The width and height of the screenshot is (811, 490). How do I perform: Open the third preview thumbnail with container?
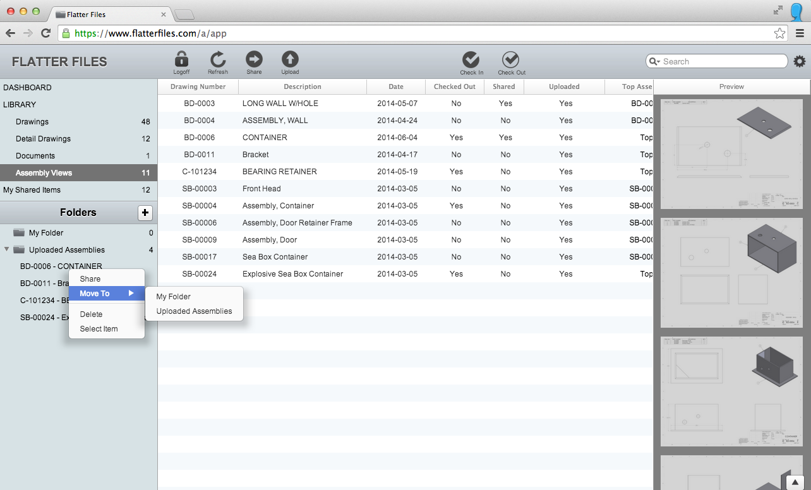tap(731, 391)
